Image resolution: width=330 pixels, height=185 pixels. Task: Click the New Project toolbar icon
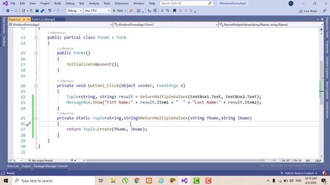23,10
